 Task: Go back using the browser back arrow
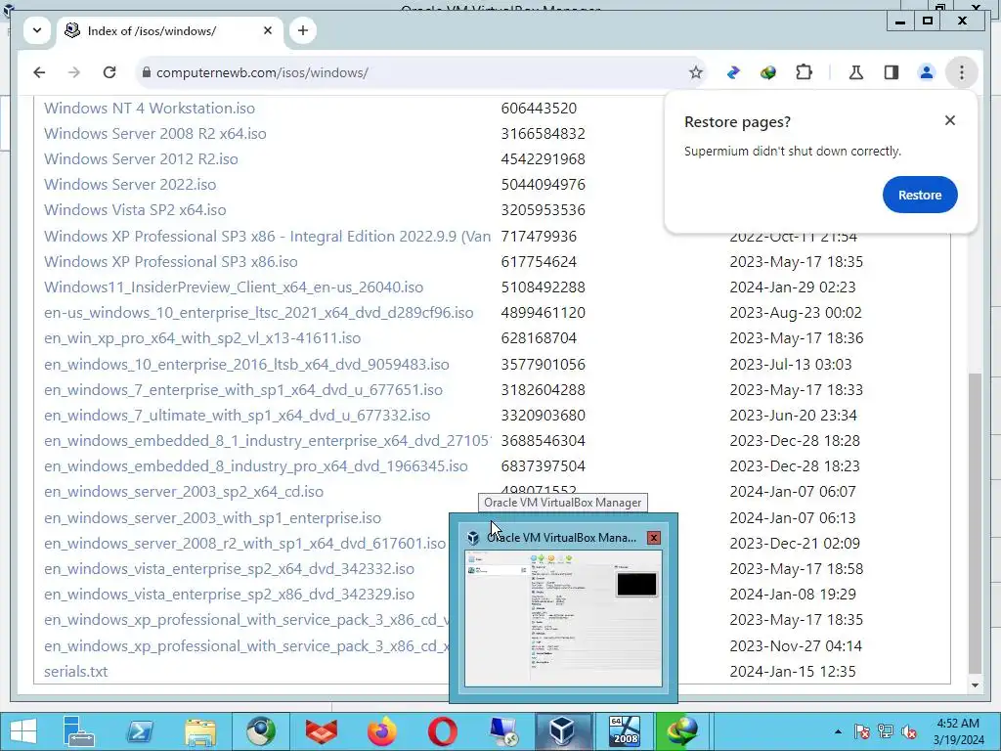[x=39, y=72]
